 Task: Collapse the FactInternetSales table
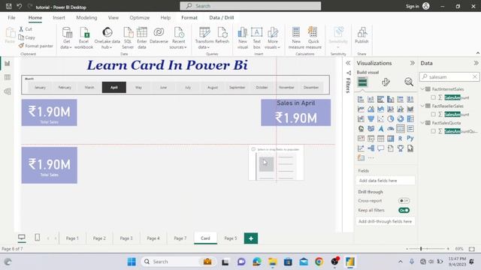(422, 89)
